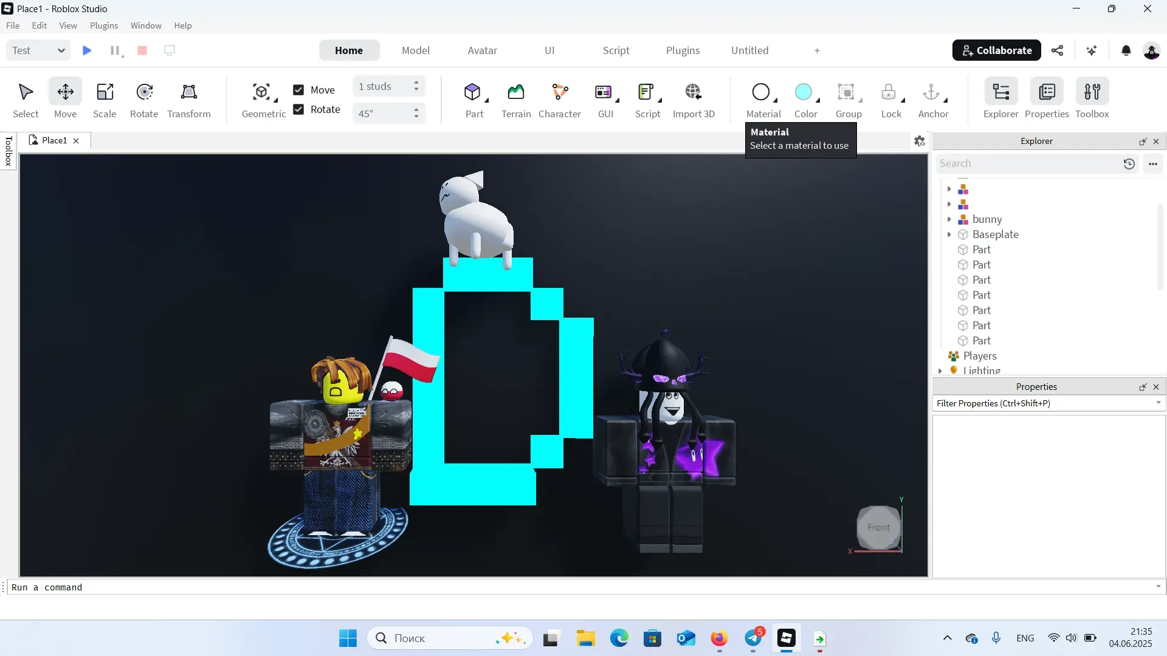This screenshot has height=656, width=1167.
Task: Open Geometric snapping mode tool
Action: pyautogui.click(x=264, y=100)
